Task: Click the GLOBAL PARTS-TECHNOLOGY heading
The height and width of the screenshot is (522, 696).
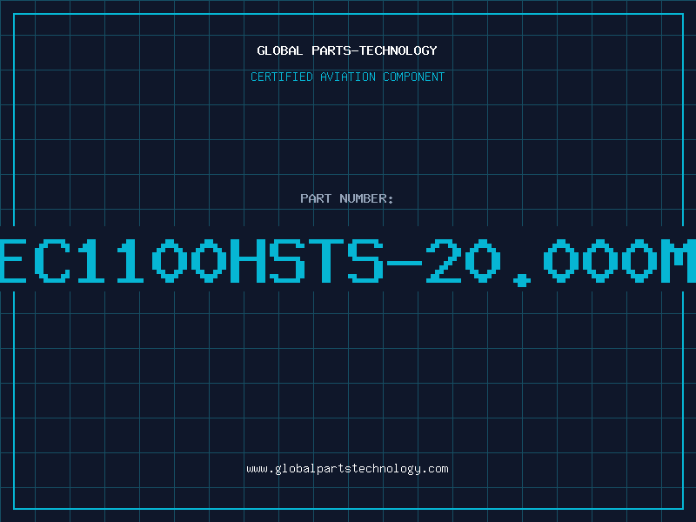Action: tap(347, 50)
